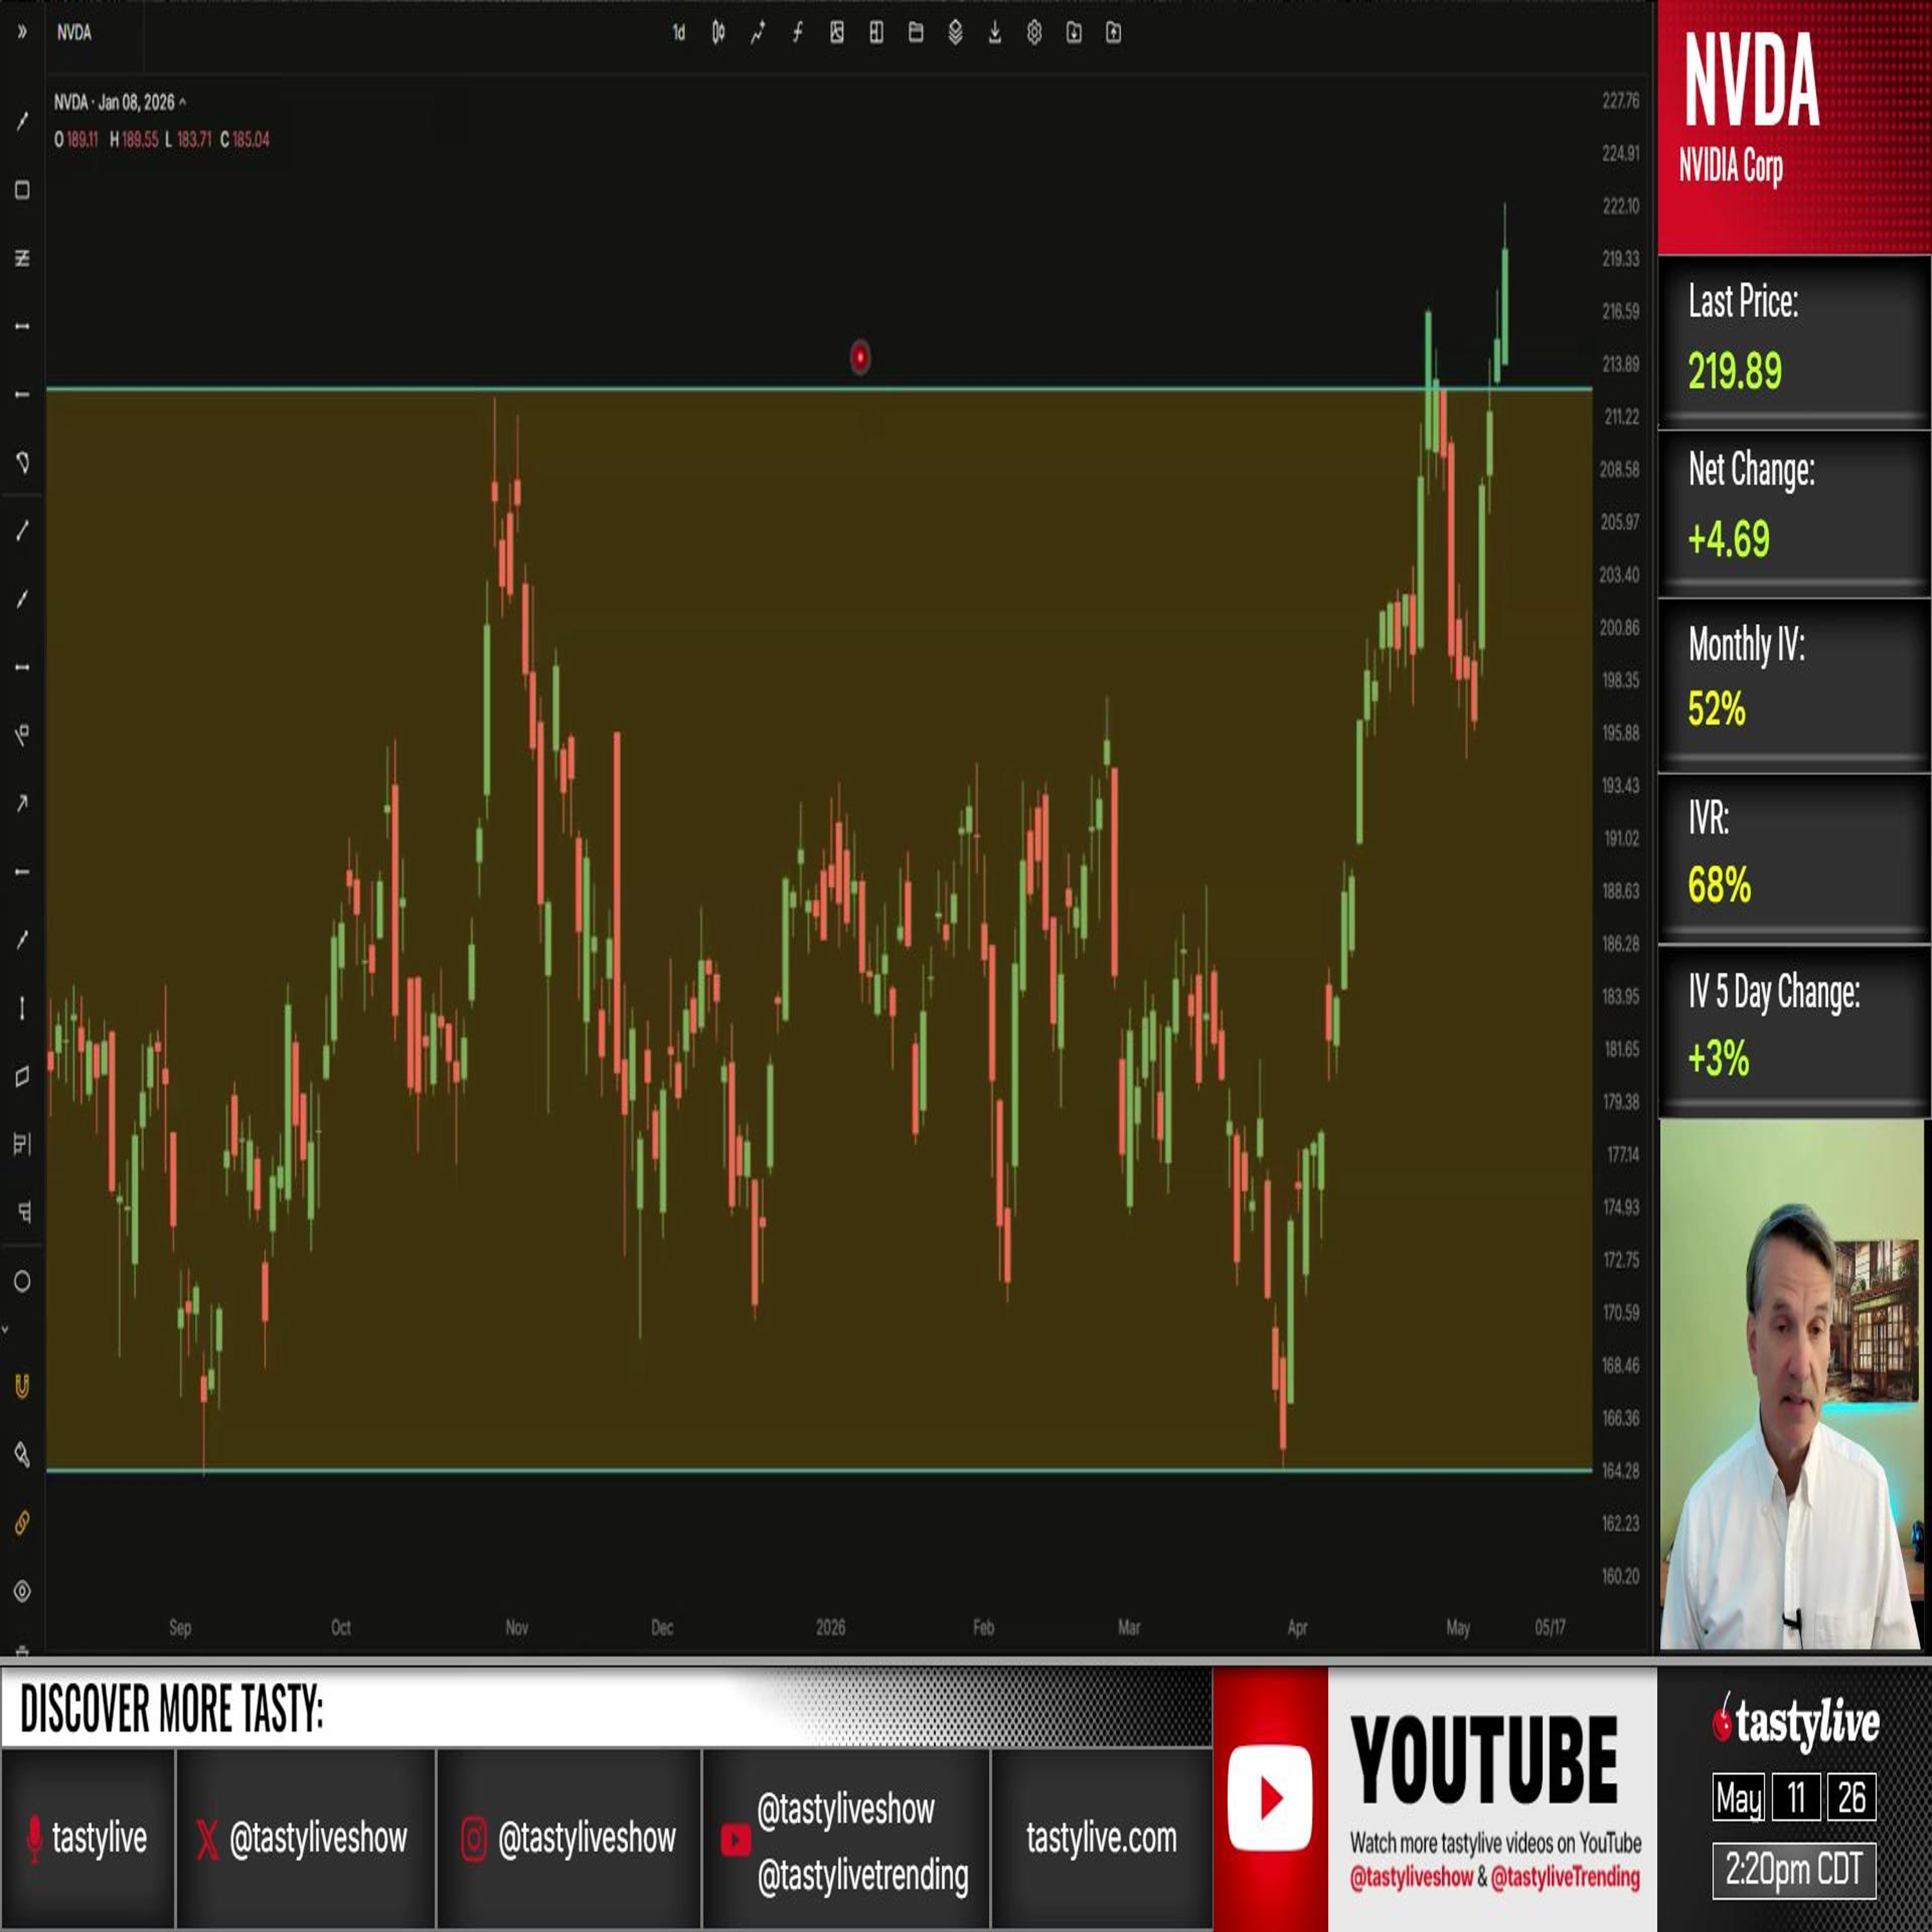Screen dimensions: 1932x1932
Task: Select the vertical line drawing tool
Action: tap(22, 1008)
